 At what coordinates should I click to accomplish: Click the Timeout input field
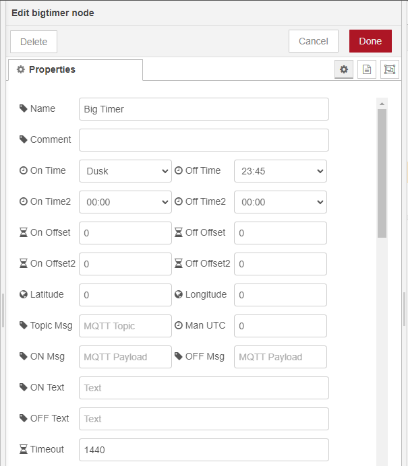click(204, 450)
